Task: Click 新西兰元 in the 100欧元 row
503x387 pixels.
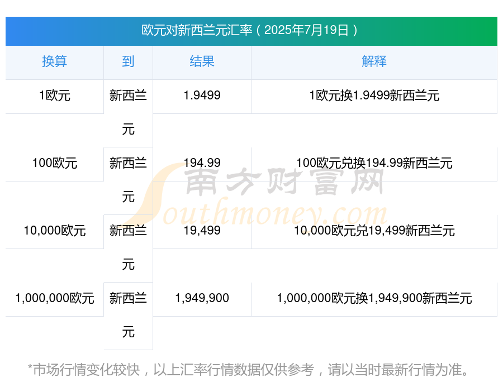Action: tap(128, 180)
